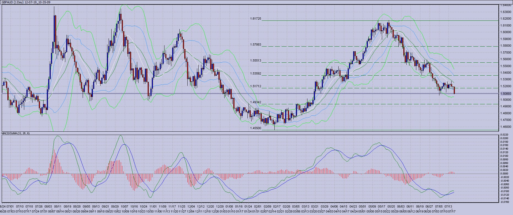
Task: Select the 1.51712 Fibonacci level label
Action: (x=255, y=86)
